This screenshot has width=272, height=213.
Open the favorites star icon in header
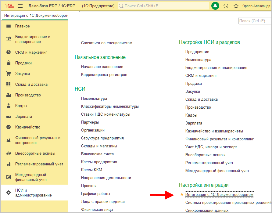click(x=236, y=6)
